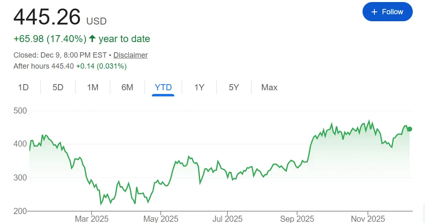Open the Disclaimer link
The image size is (425, 223).
(x=130, y=55)
